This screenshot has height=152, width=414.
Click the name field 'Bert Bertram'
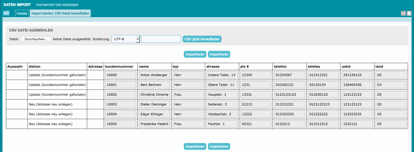[x=154, y=85]
